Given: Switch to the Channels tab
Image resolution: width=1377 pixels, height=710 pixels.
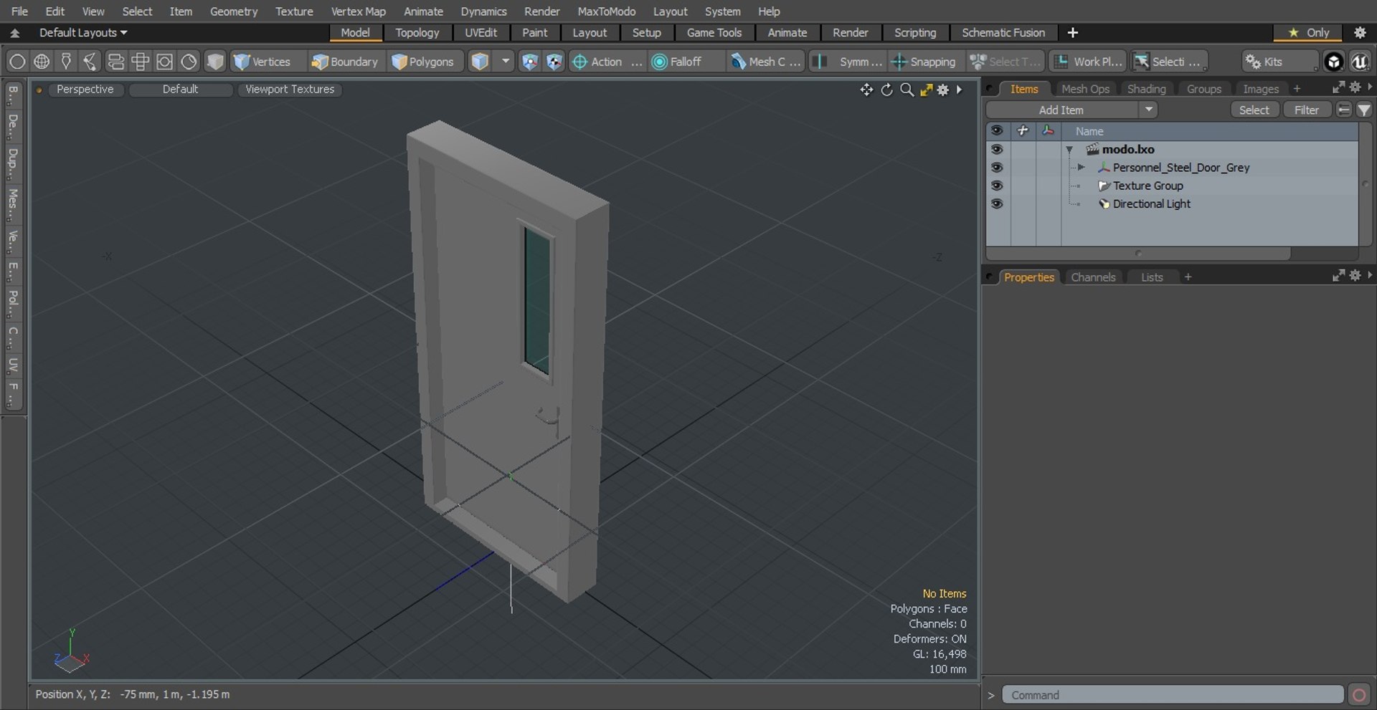Looking at the screenshot, I should point(1093,277).
